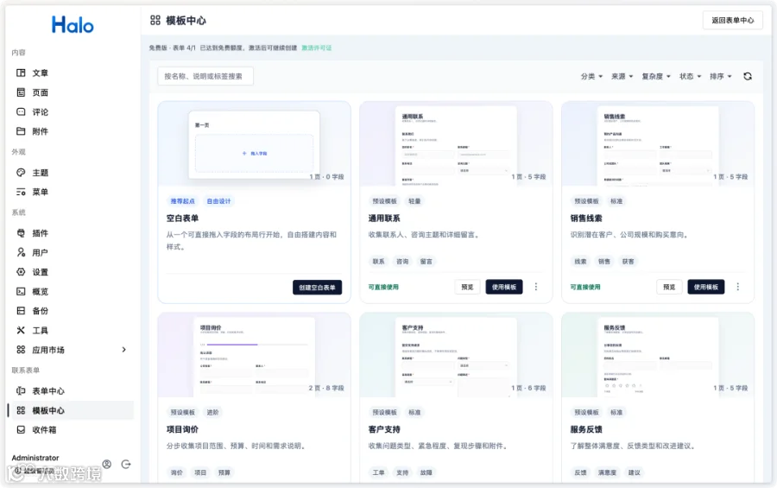Click the 工单 tag on 客户支持
This screenshot has height=488, width=777.
pyautogui.click(x=379, y=472)
